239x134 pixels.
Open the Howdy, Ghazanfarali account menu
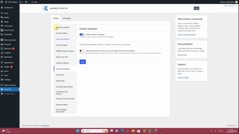[229, 2]
